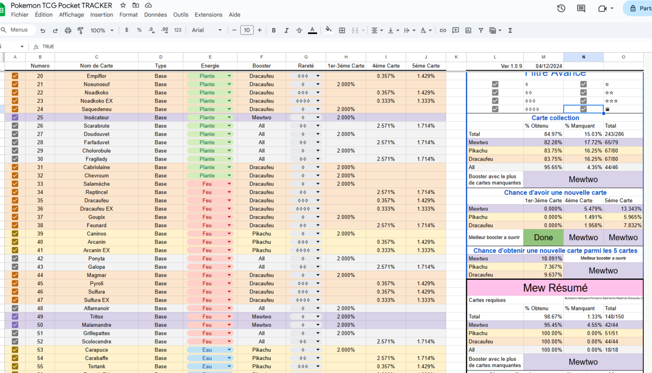
Task: Uncheck the checkbox for row Empiflor
Action: tap(15, 76)
